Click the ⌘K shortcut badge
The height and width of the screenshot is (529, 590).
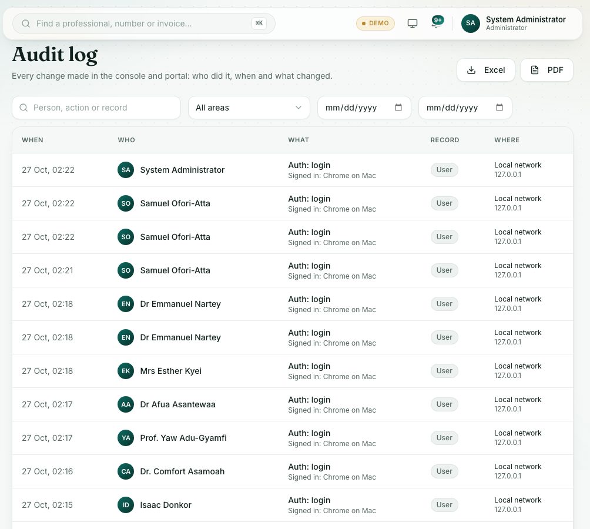pyautogui.click(x=259, y=24)
